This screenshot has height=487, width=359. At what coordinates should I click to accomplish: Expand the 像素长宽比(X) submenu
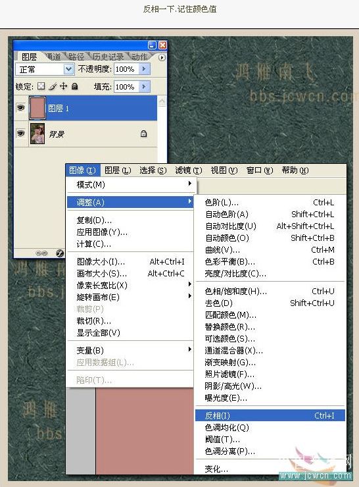pos(130,286)
